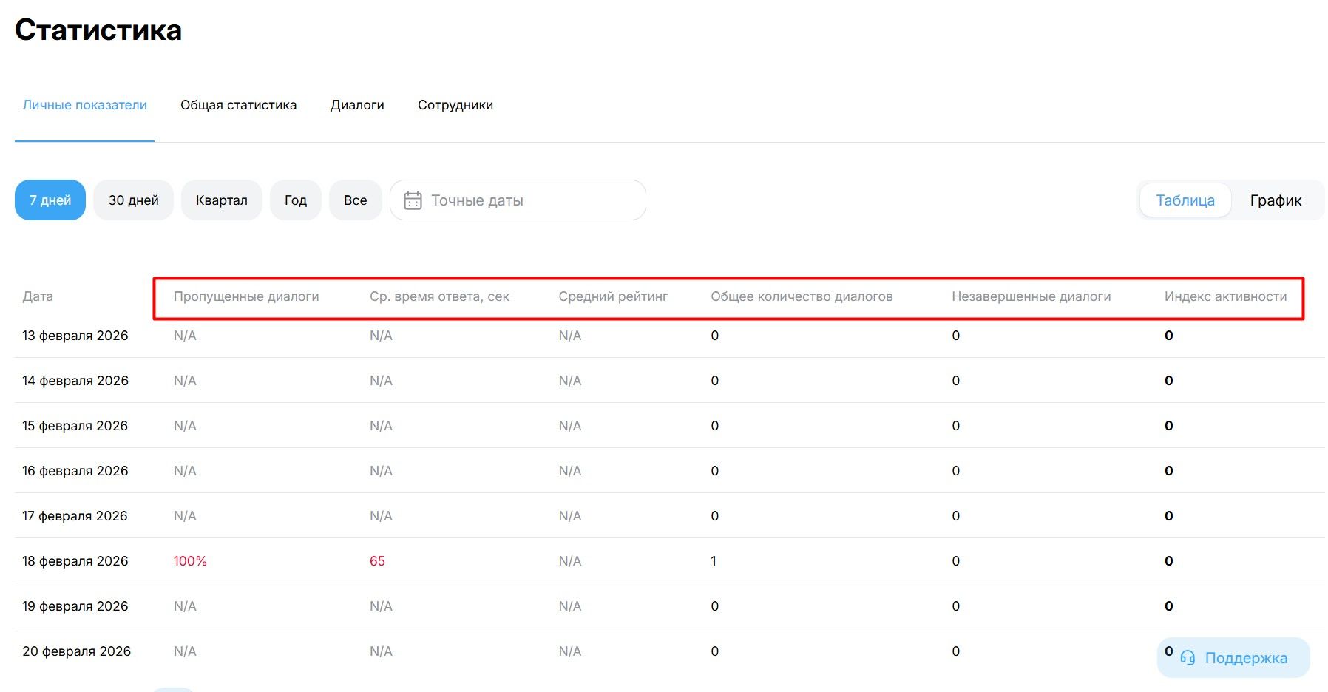Viewport: 1328px width, 692px height.
Task: Select the 7 дней period filter
Action: pos(50,200)
